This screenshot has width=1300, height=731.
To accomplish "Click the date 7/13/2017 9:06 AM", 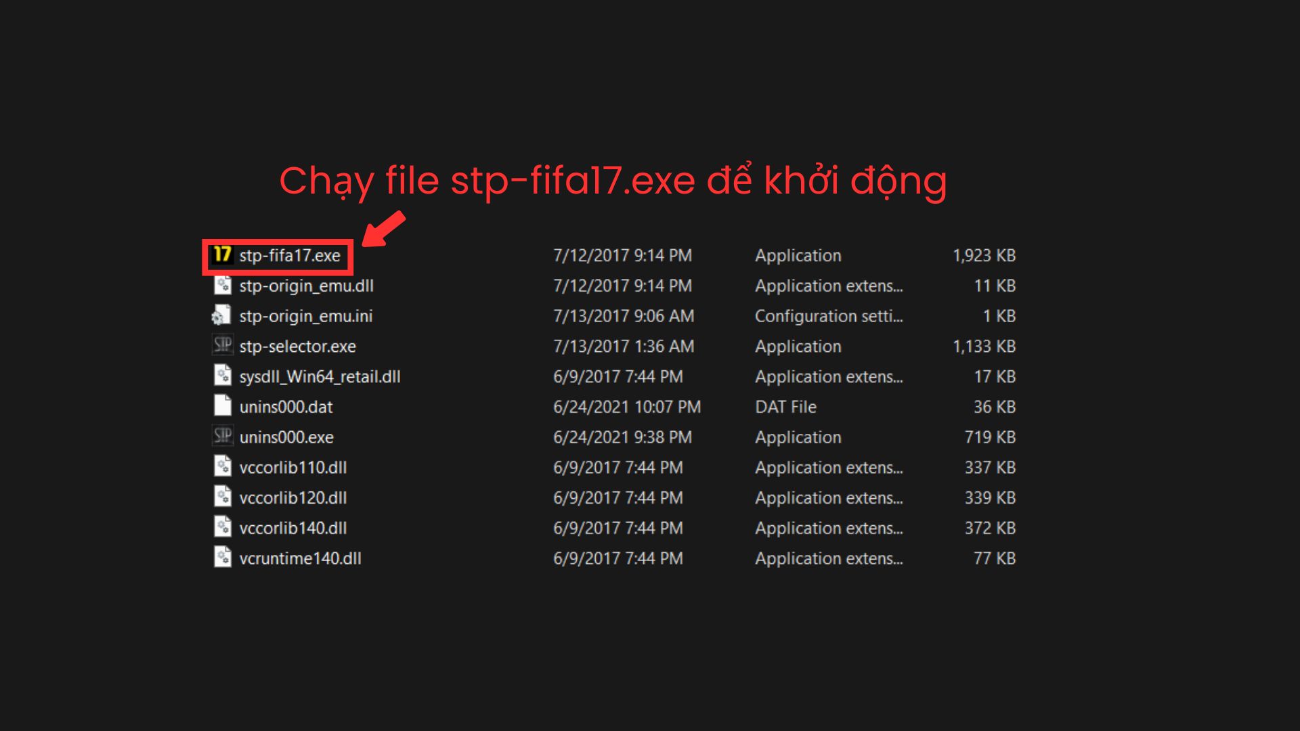I will (624, 316).
